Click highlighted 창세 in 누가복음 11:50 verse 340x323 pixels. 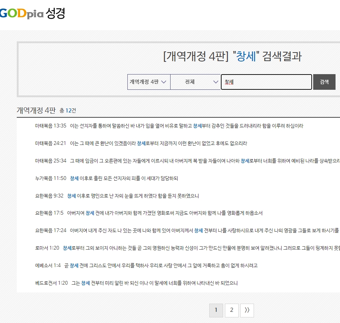coord(74,178)
